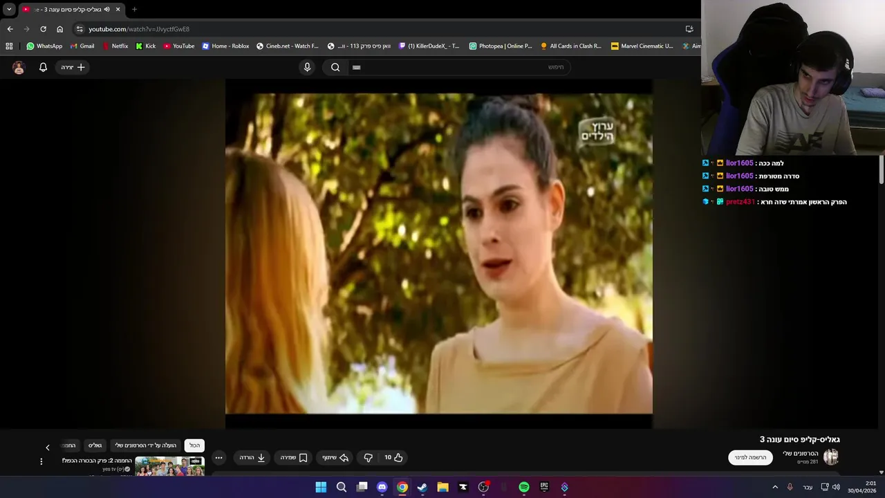Open the Gmail bookmark
This screenshot has width=885, height=498.
pos(82,46)
